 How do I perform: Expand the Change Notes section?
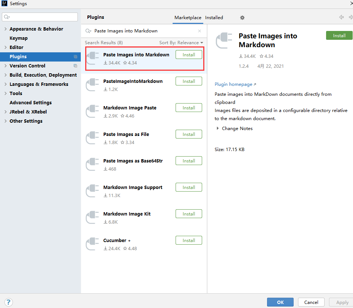[x=218, y=128]
